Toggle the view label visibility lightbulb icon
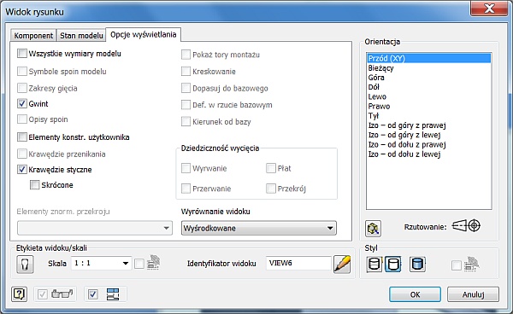513x314 pixels. [x=25, y=264]
